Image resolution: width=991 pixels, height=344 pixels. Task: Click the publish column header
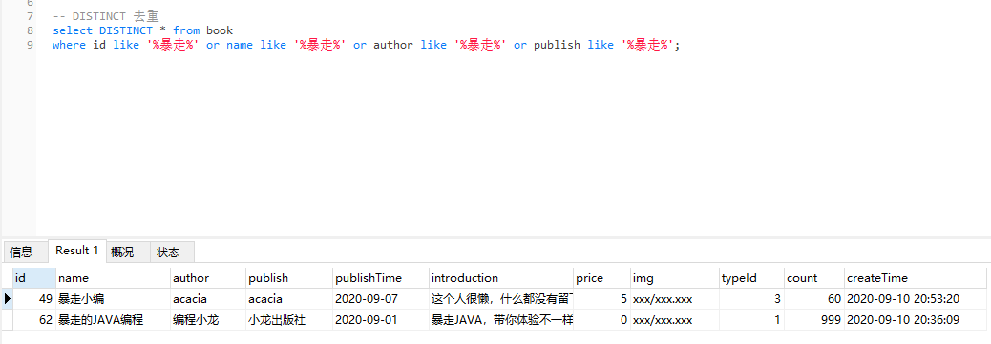(x=289, y=277)
